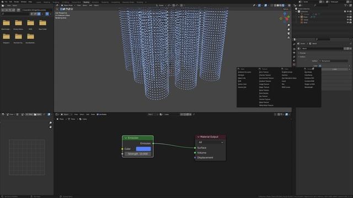The image size is (353, 198).
Task: Click Emission Strength 10.000 field
Action: [x=138, y=154]
